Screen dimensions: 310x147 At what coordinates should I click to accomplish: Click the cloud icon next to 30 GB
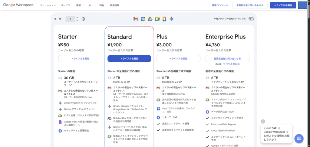pyautogui.click(x=60, y=78)
